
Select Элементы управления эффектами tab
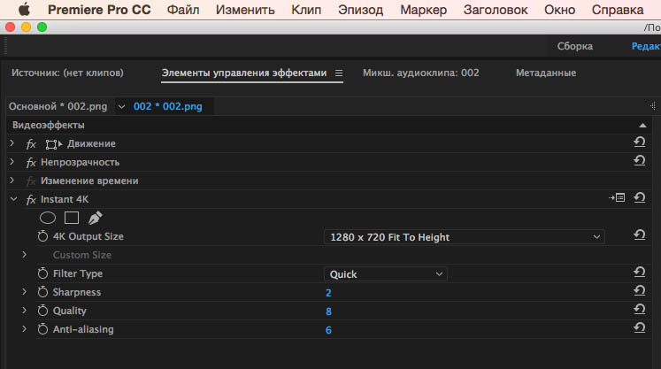(244, 73)
